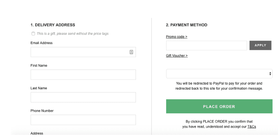278x138 pixels.
Task: Click into the First Name text box
Action: (x=83, y=75)
